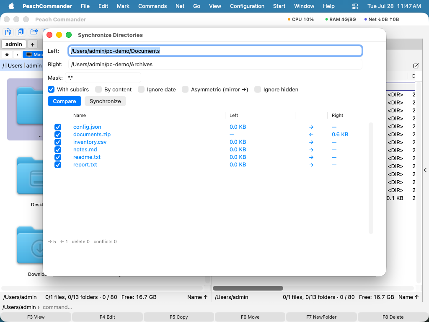Add a new tab with plus button

(32, 44)
